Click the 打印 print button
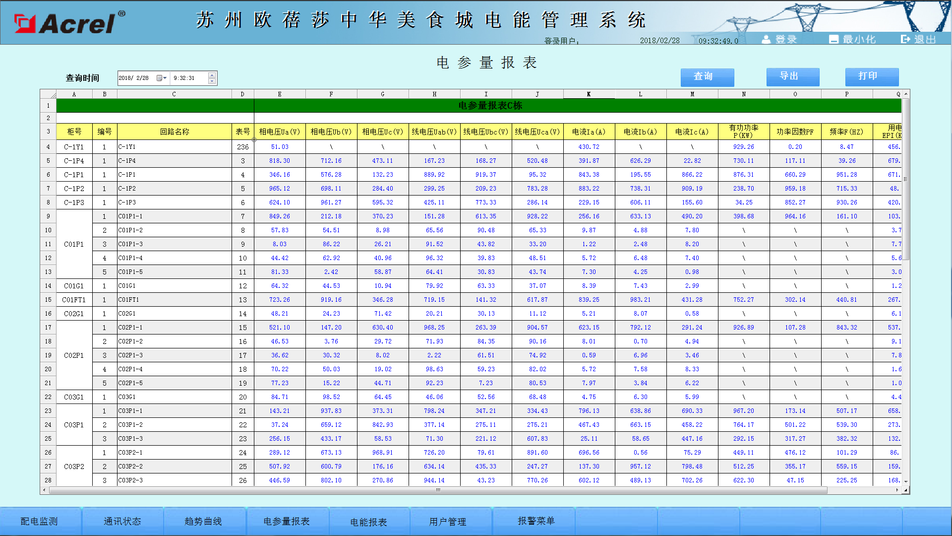Image resolution: width=952 pixels, height=536 pixels. [872, 77]
